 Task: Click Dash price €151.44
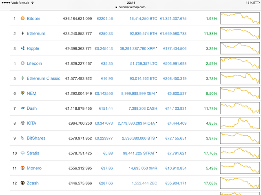pyautogui.click(x=106, y=108)
